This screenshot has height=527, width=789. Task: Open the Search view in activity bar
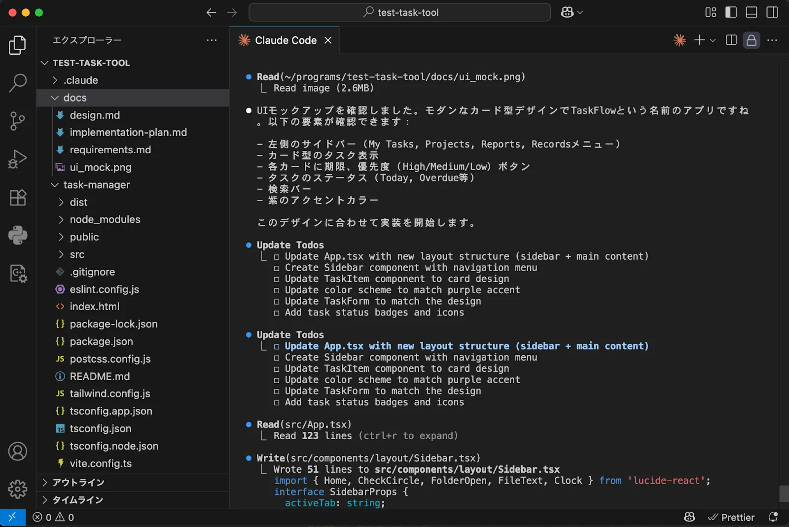(18, 83)
